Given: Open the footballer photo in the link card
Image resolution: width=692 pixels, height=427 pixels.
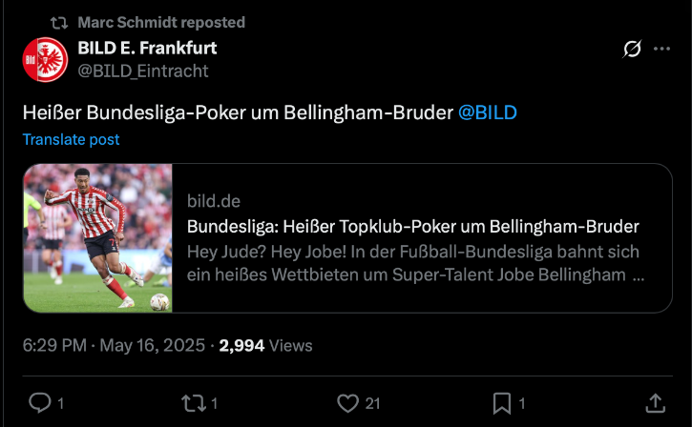Looking at the screenshot, I should point(98,238).
